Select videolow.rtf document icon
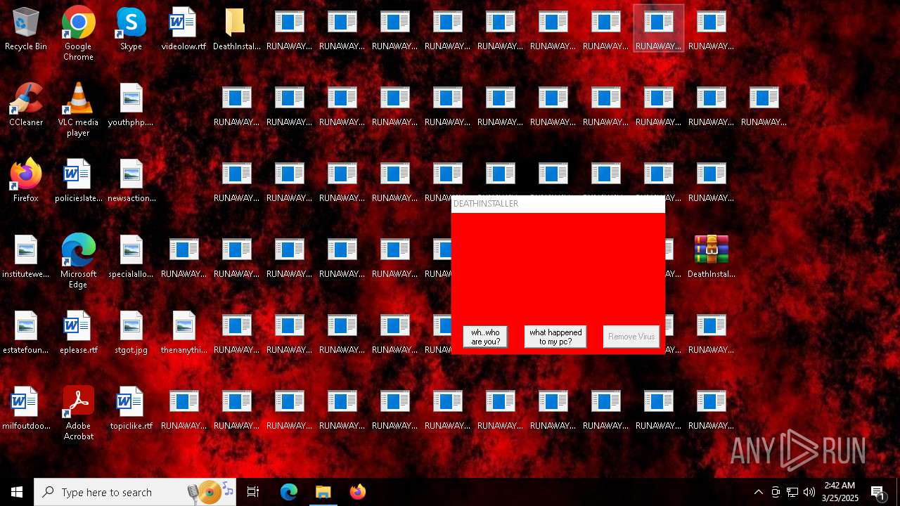This screenshot has height=506, width=900. (184, 30)
